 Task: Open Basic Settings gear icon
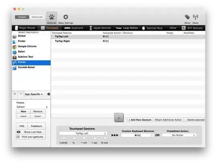(66, 17)
